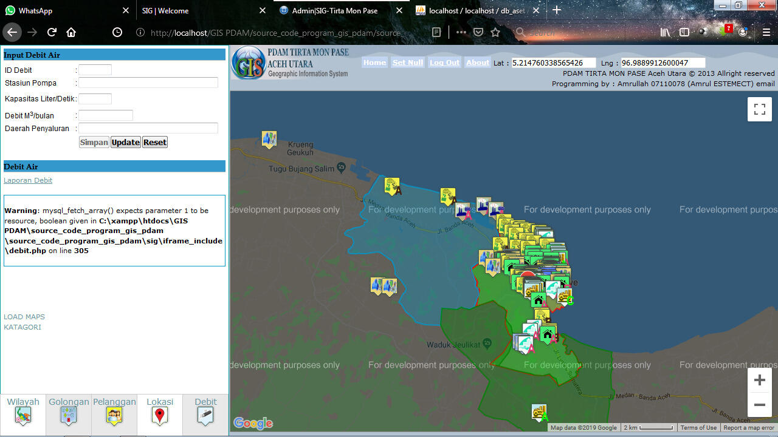Viewport: 778px width, 437px height.
Task: Open the Wilayah region map icon
Action: tap(23, 415)
